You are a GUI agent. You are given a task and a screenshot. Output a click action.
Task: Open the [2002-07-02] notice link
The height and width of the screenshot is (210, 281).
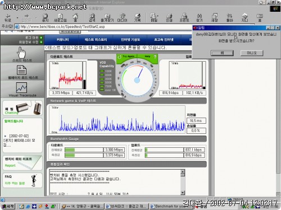point(19,136)
